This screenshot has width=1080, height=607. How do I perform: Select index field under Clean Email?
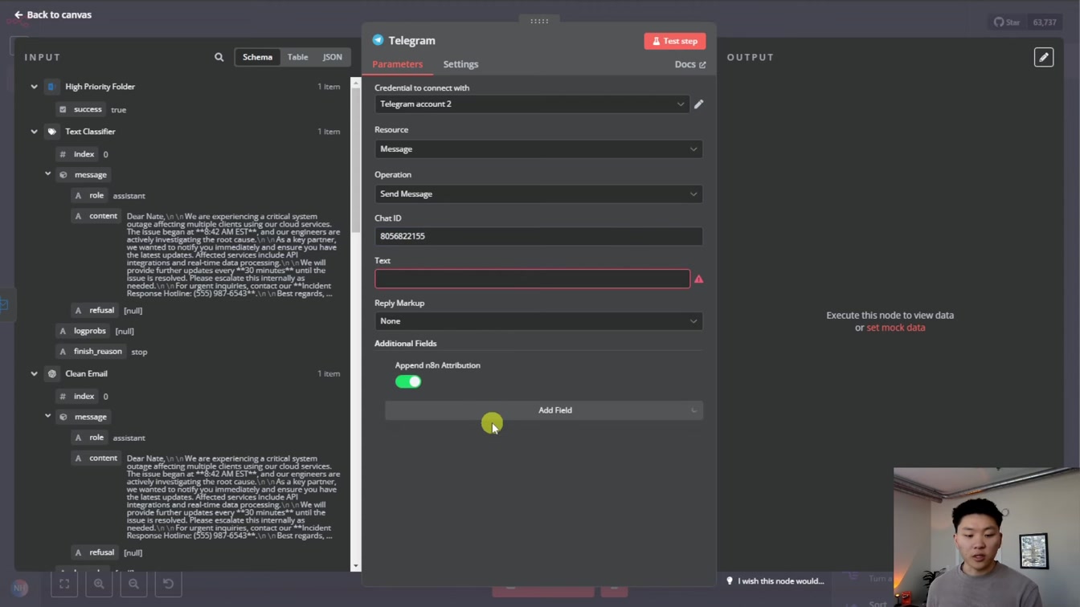tap(78, 396)
